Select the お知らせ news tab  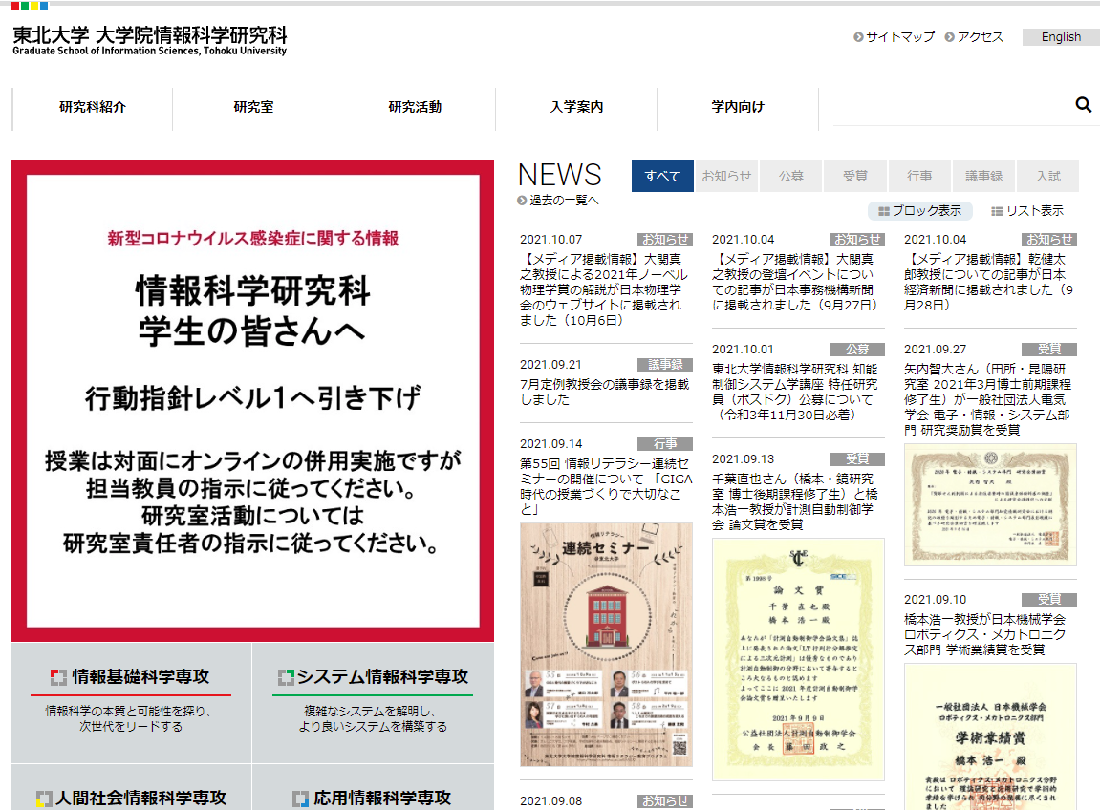(726, 176)
